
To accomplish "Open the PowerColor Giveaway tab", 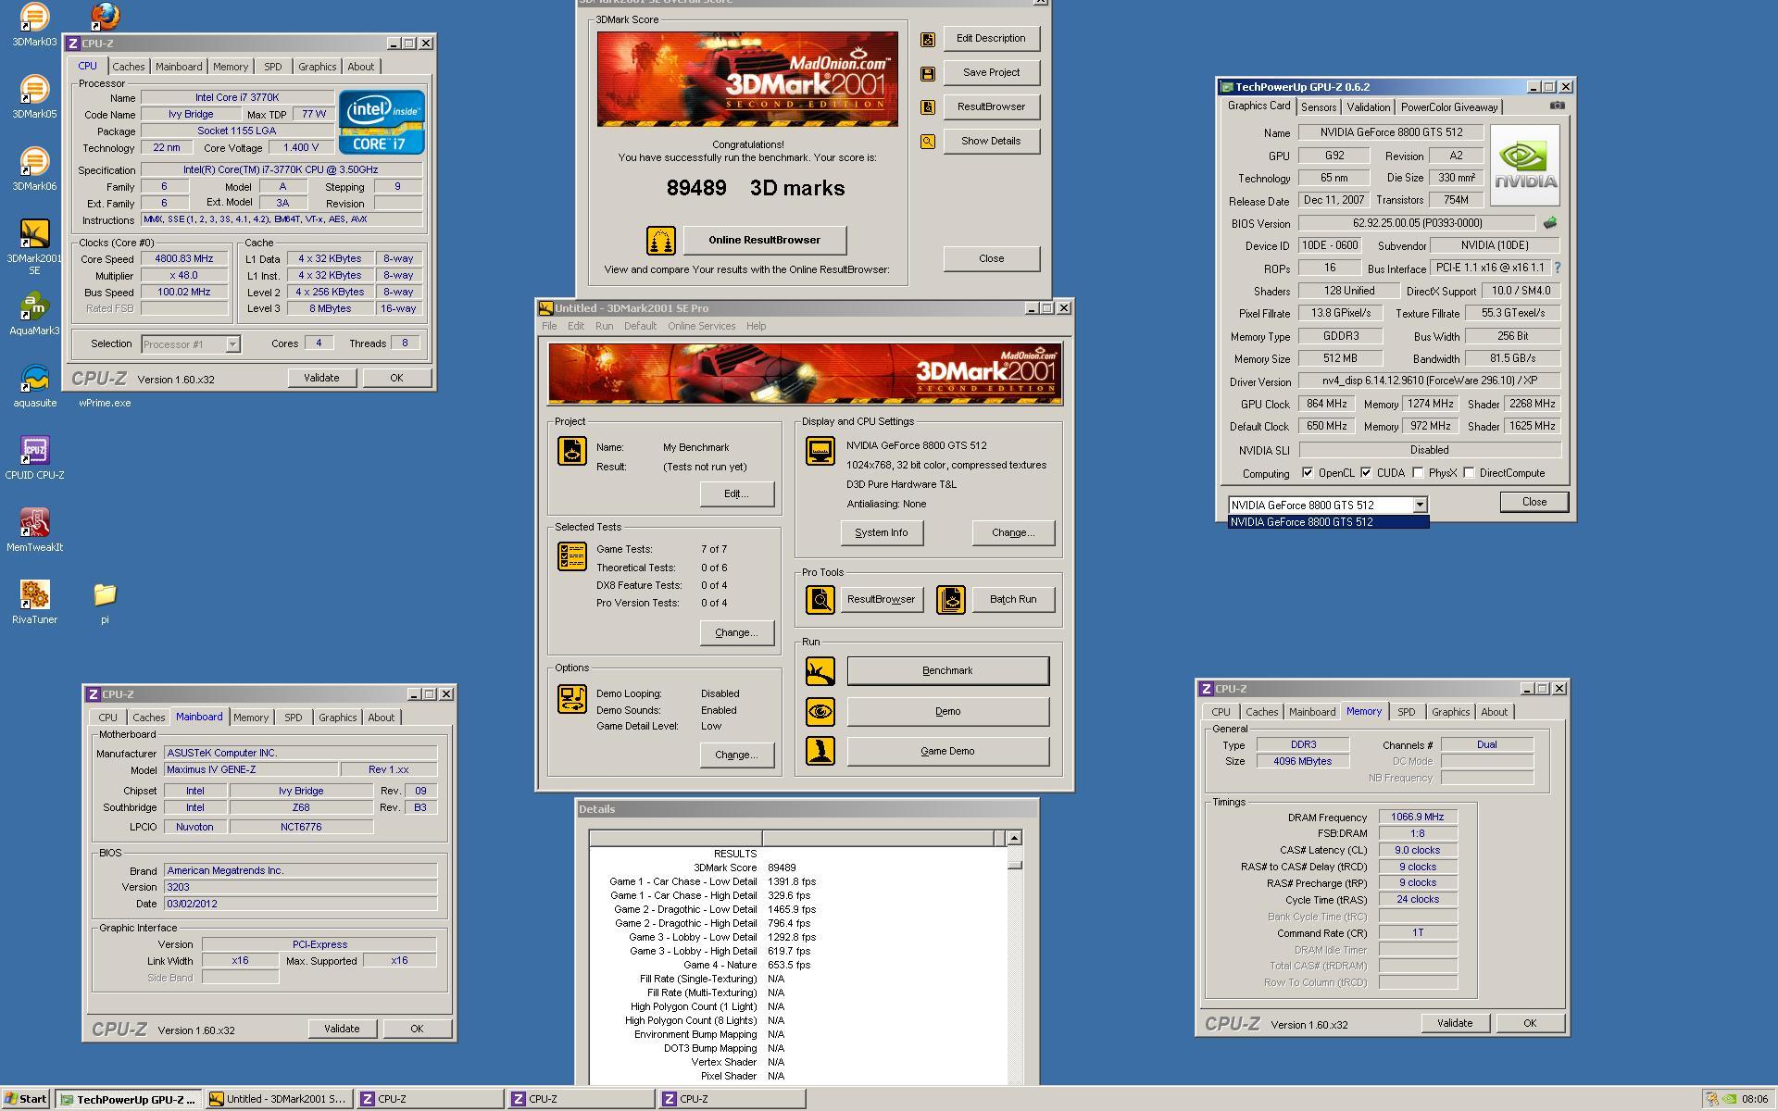I will click(1448, 107).
